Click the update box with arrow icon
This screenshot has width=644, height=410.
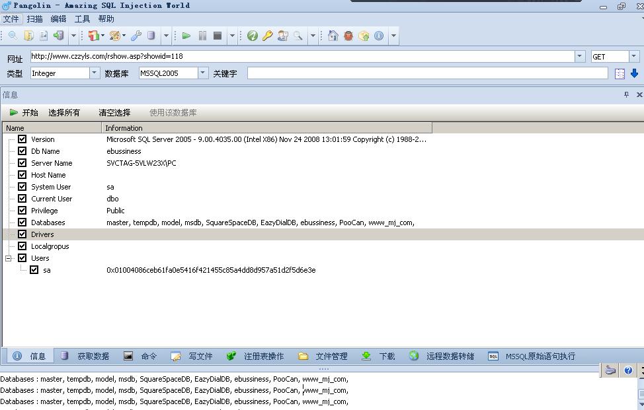(364, 36)
